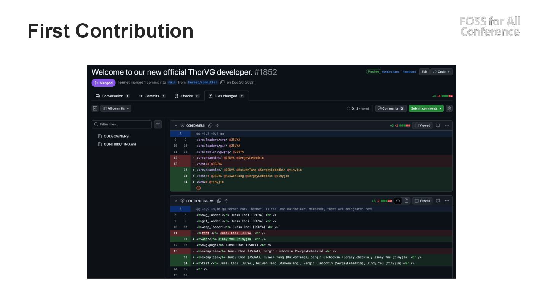The image size is (548, 308).
Task: Switch to the Checks tab
Action: [x=187, y=96]
